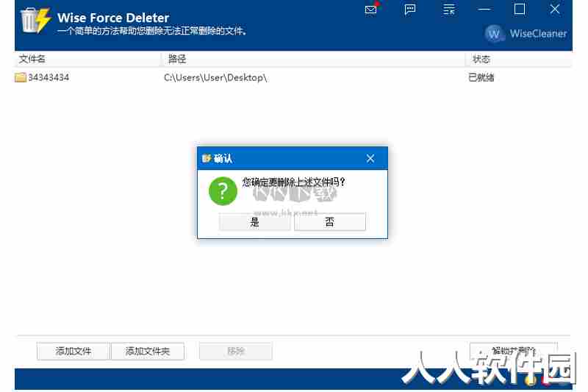Viewport: 588px width, 392px height.
Task: Click the WiseCleaner round W logo
Action: [x=494, y=34]
